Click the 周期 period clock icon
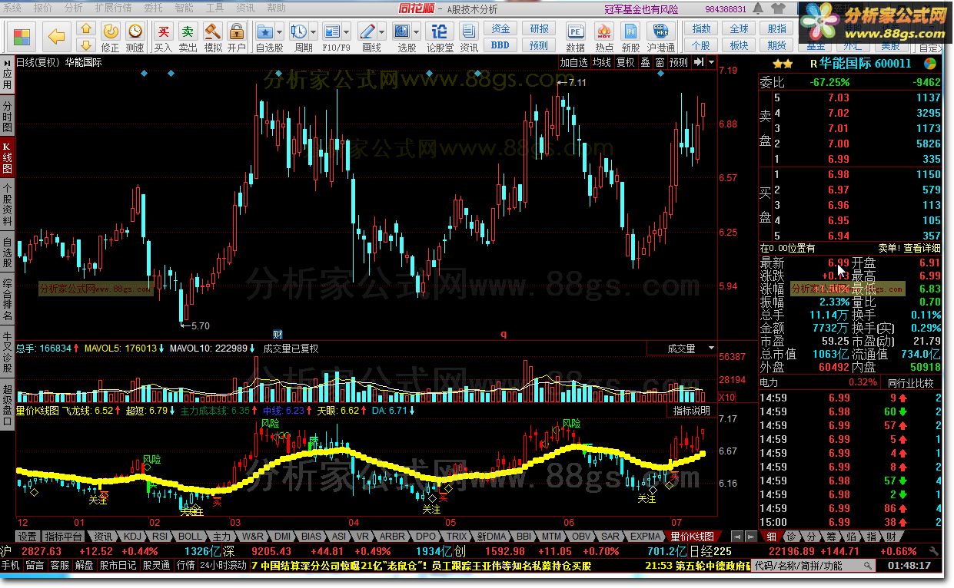The height and width of the screenshot is (588, 954). (299, 31)
